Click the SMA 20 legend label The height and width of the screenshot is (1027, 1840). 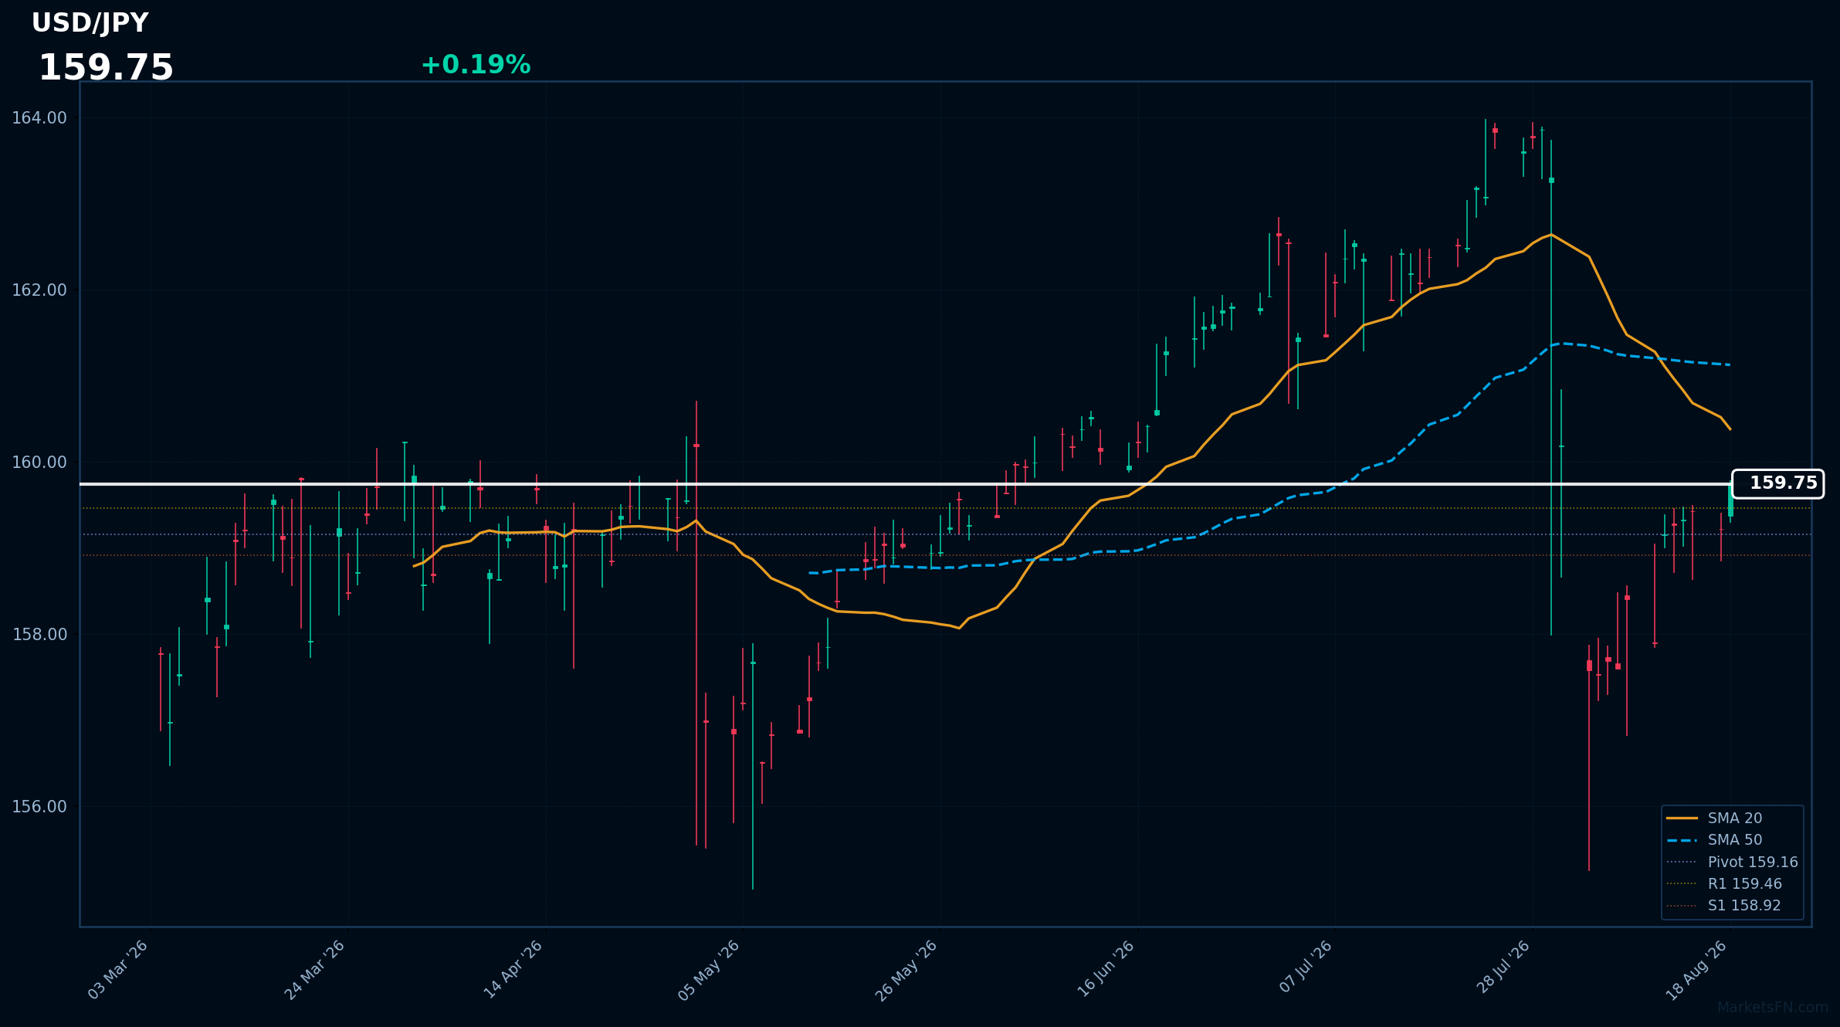pos(1735,819)
